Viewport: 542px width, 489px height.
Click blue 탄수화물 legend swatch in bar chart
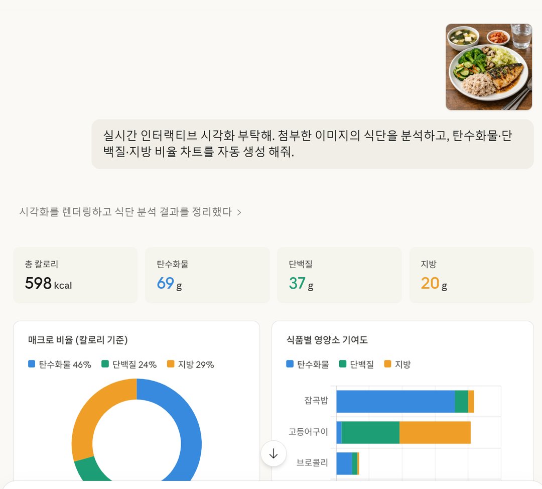[290, 364]
